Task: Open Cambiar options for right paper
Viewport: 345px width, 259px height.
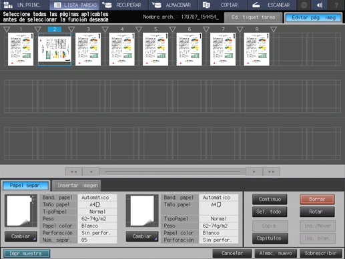Action: [142, 236]
